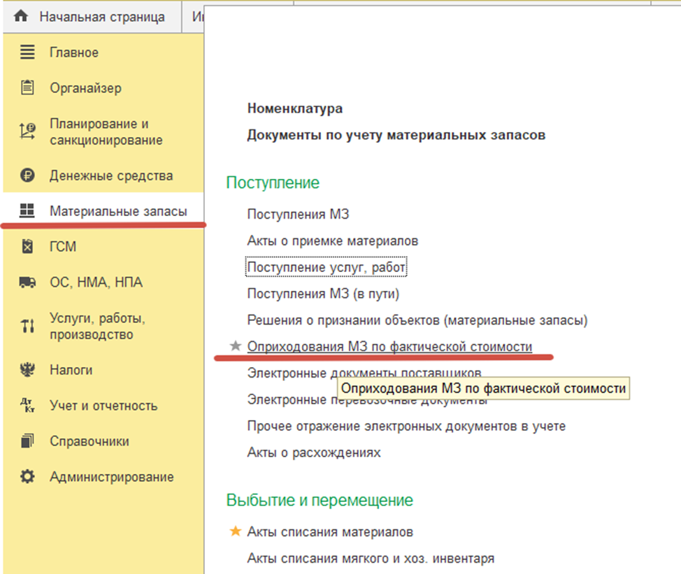Open Акты о приемке материалов
Screen dimensions: 681x574
pos(333,241)
